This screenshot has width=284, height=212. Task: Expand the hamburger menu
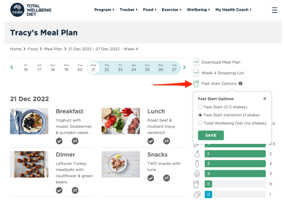[x=274, y=10]
